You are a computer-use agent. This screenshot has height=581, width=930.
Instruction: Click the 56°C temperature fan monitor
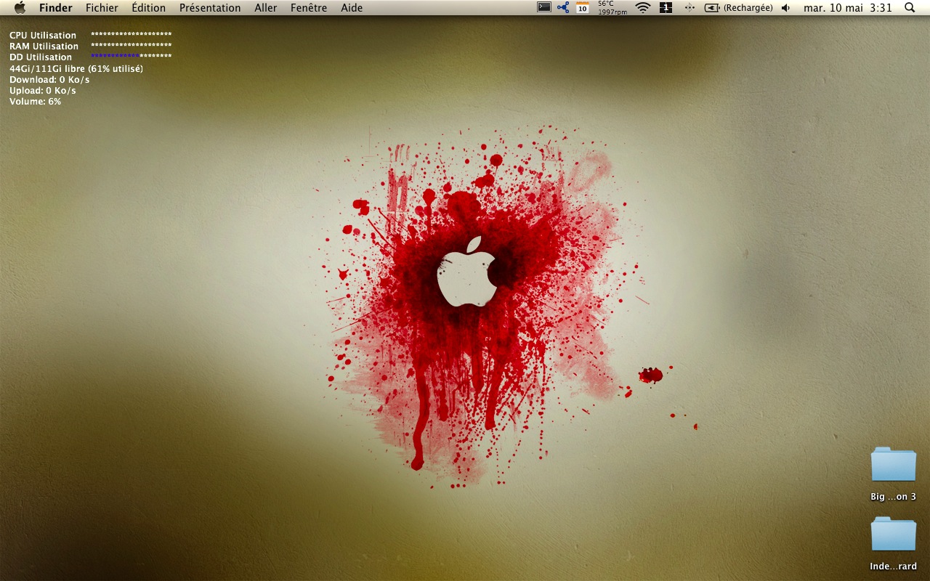(x=612, y=7)
